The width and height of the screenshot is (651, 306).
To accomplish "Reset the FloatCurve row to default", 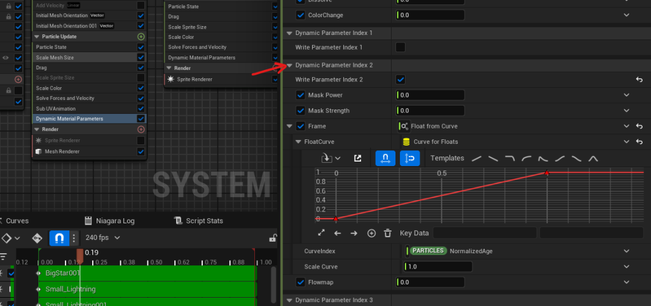I will coord(640,142).
